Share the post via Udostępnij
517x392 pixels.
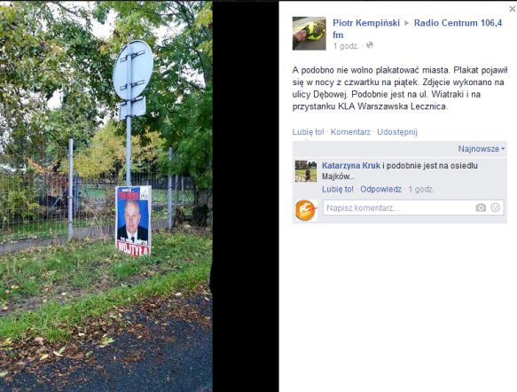(397, 132)
